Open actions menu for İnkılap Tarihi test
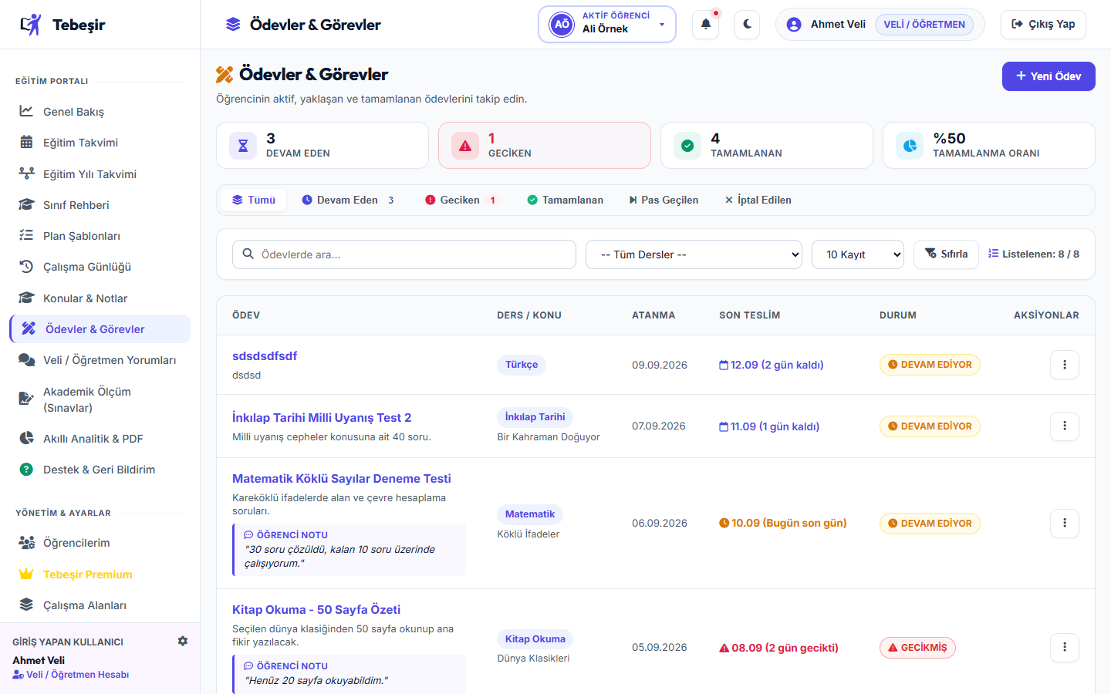 [1065, 426]
